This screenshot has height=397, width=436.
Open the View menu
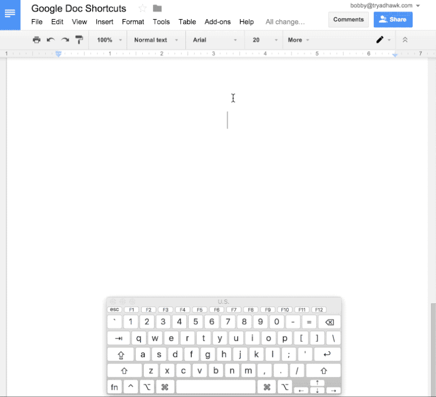click(x=79, y=22)
